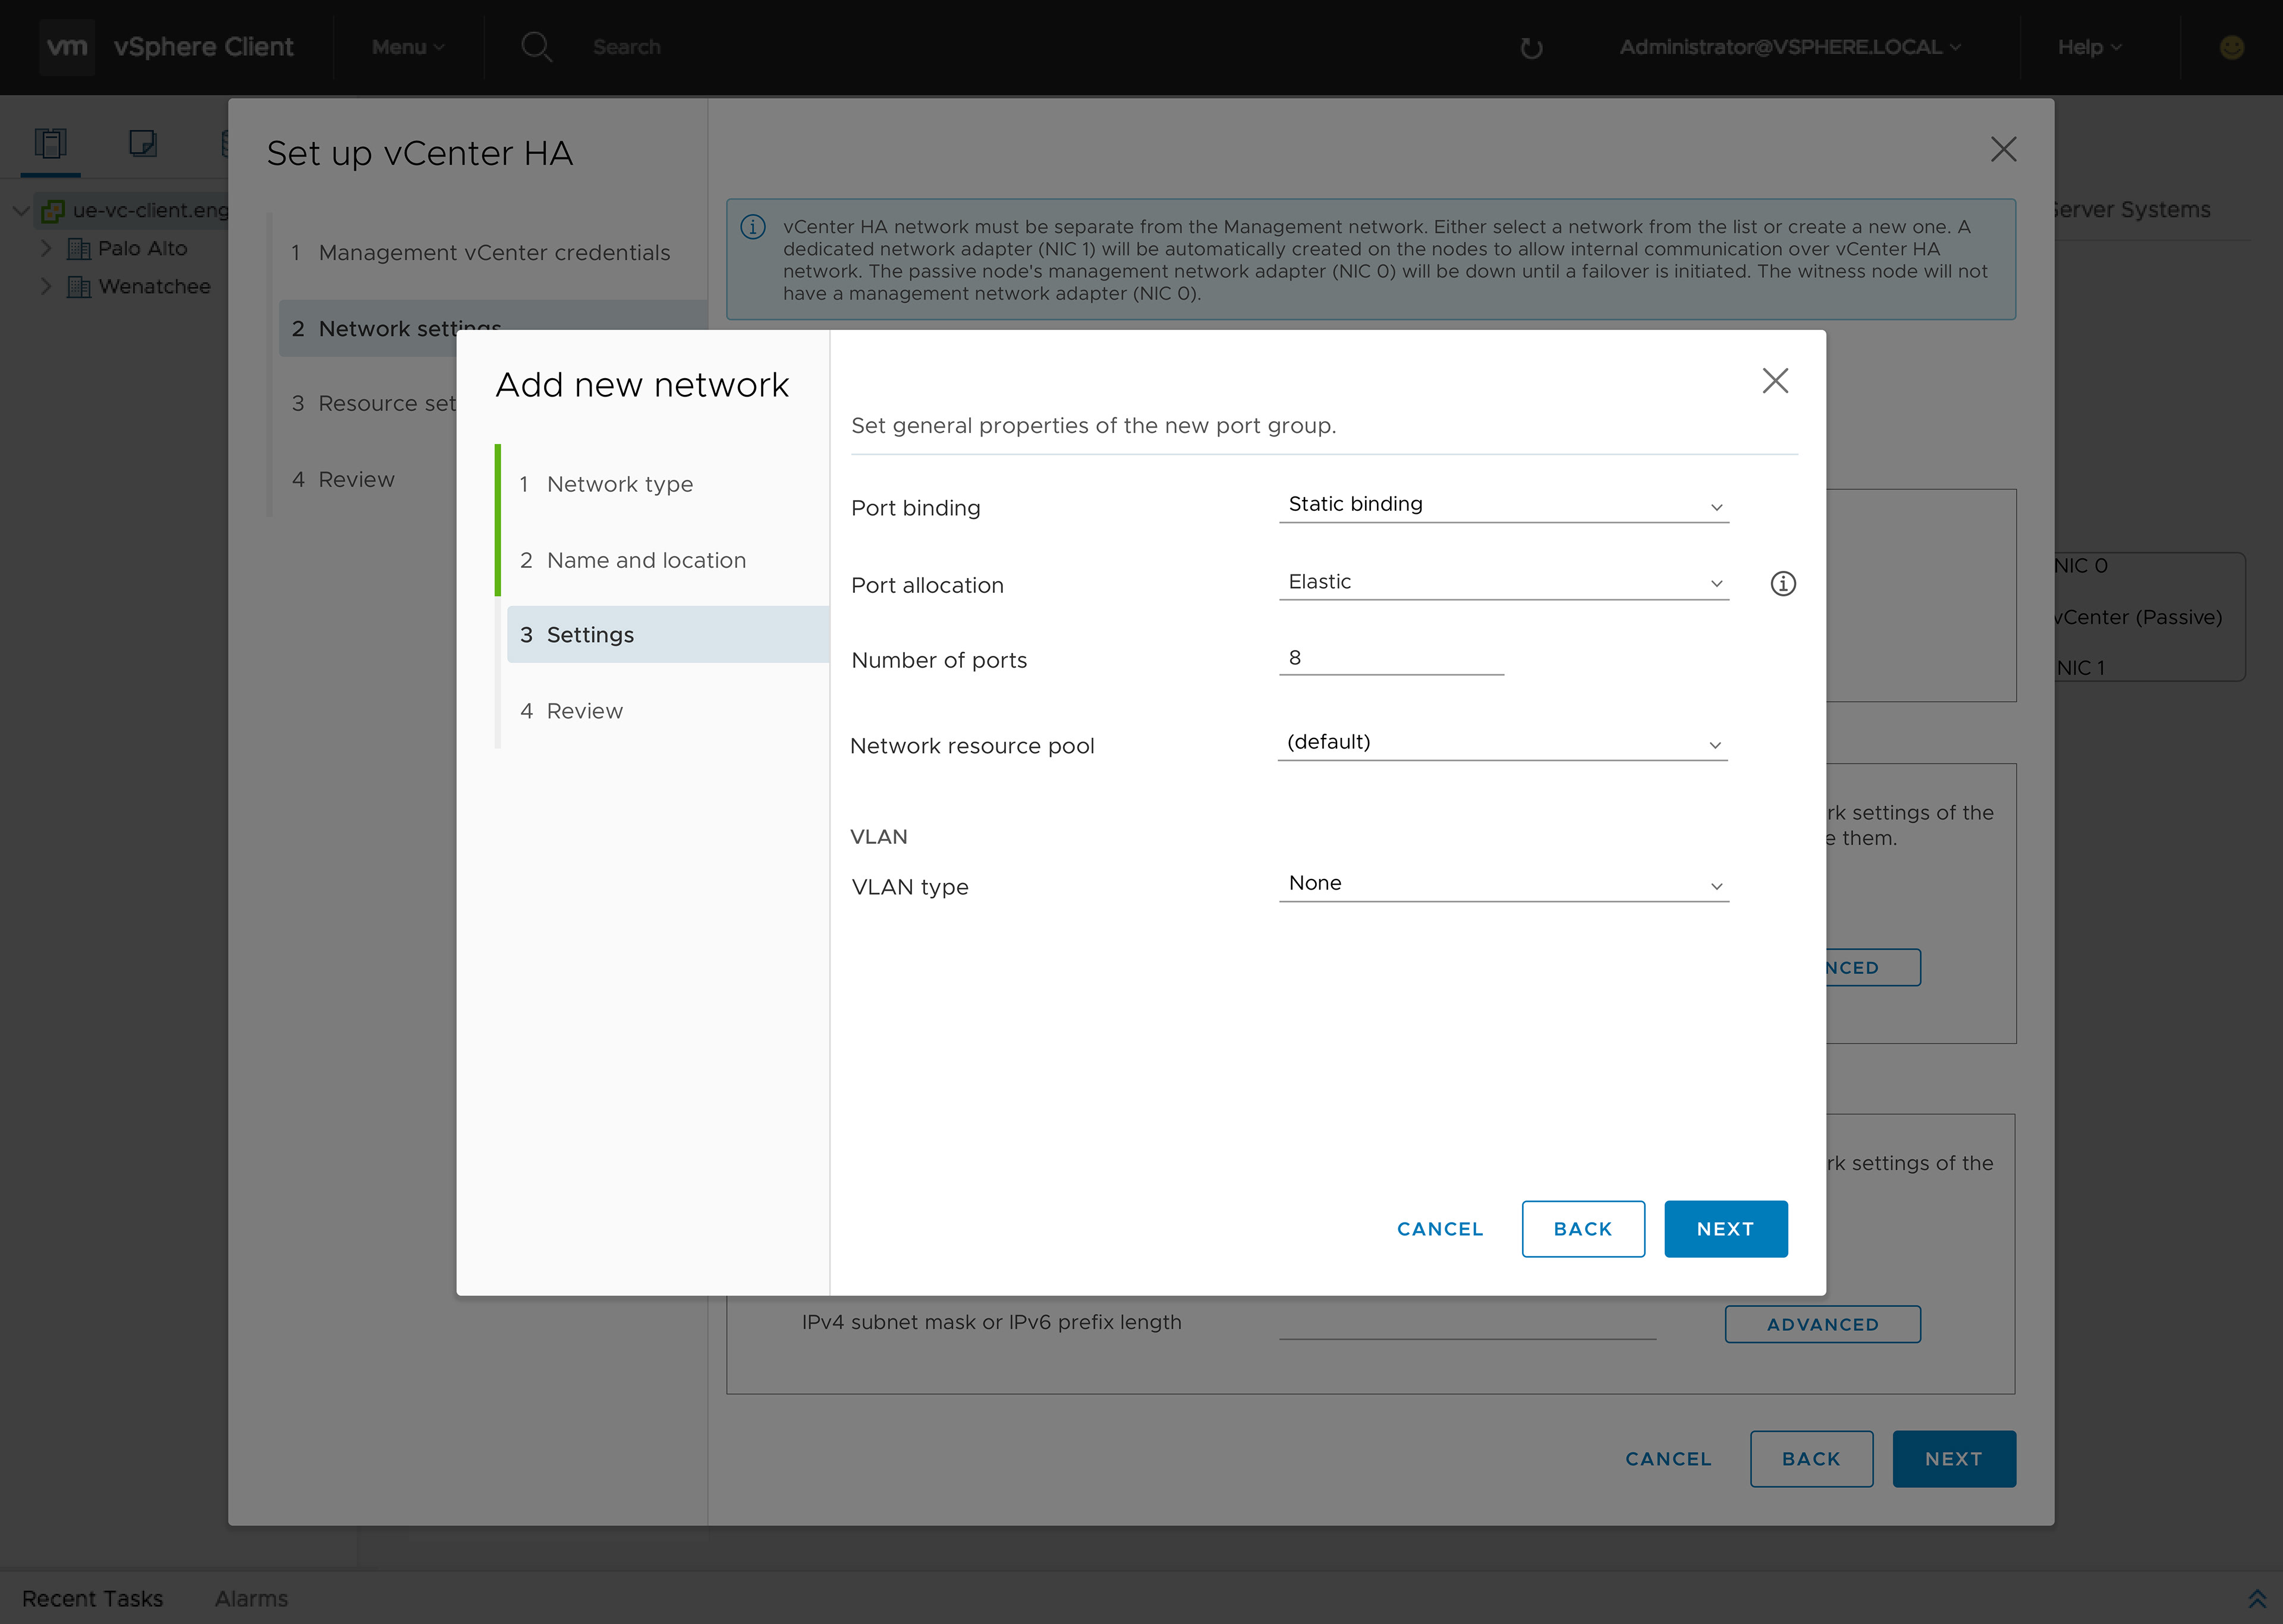Click the VMware vm logo
The height and width of the screenshot is (1624, 2283).
click(67, 47)
